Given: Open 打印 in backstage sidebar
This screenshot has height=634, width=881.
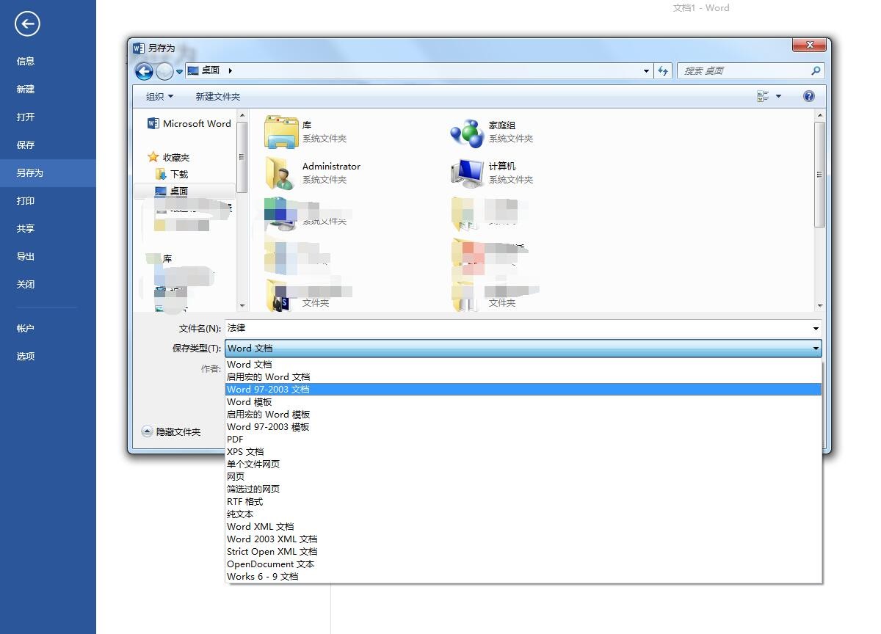Looking at the screenshot, I should (x=48, y=200).
